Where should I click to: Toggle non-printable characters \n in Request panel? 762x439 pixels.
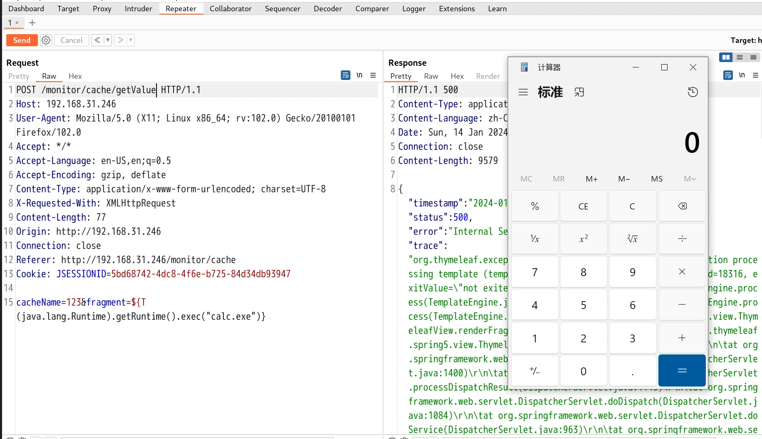(360, 75)
